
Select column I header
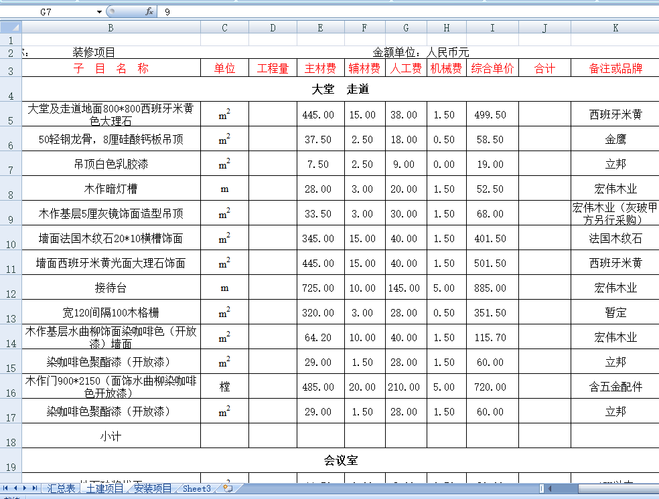(x=492, y=27)
